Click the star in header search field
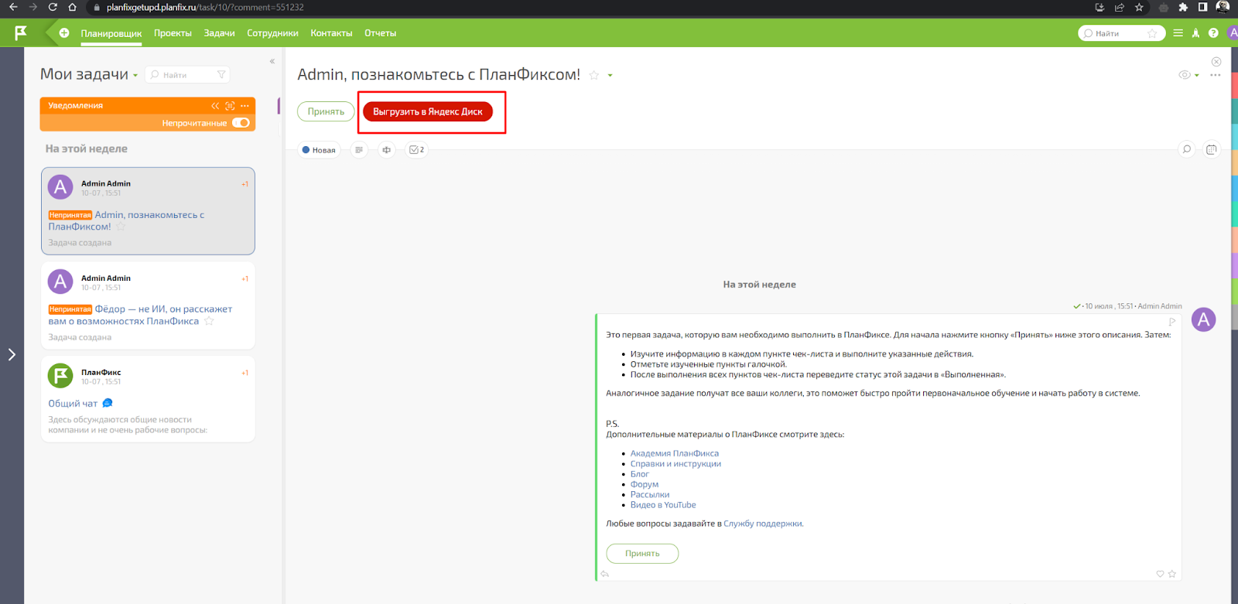The width and height of the screenshot is (1238, 604). 1152,33
